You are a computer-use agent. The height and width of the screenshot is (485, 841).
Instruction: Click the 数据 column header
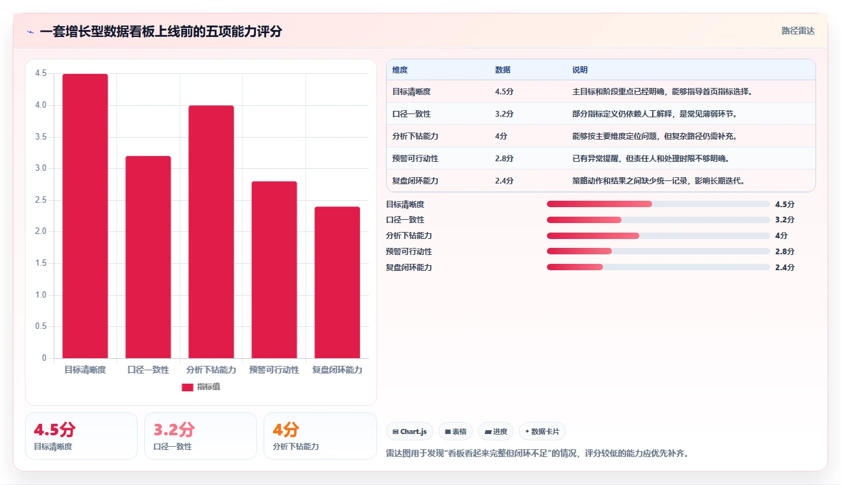pyautogui.click(x=503, y=70)
